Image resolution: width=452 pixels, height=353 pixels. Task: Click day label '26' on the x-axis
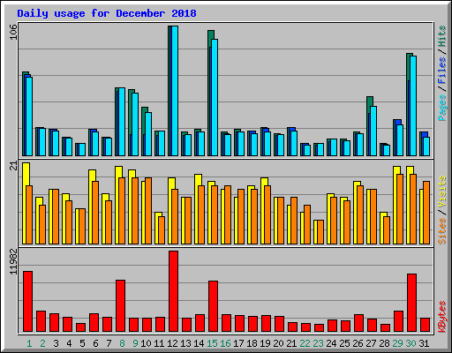[x=358, y=343]
